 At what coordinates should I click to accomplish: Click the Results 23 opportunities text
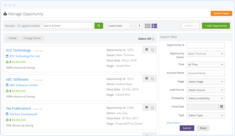click(x=22, y=26)
